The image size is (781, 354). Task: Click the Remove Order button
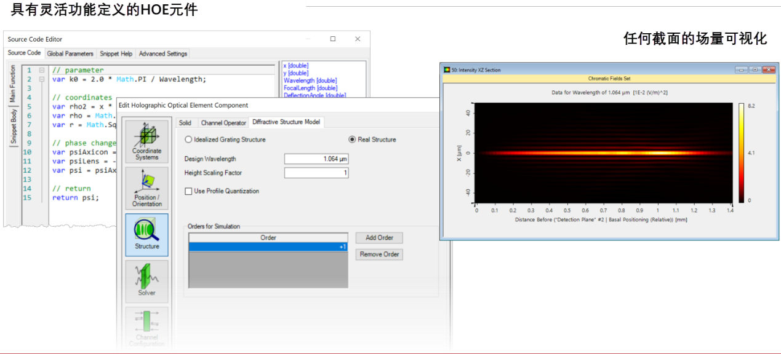(379, 254)
